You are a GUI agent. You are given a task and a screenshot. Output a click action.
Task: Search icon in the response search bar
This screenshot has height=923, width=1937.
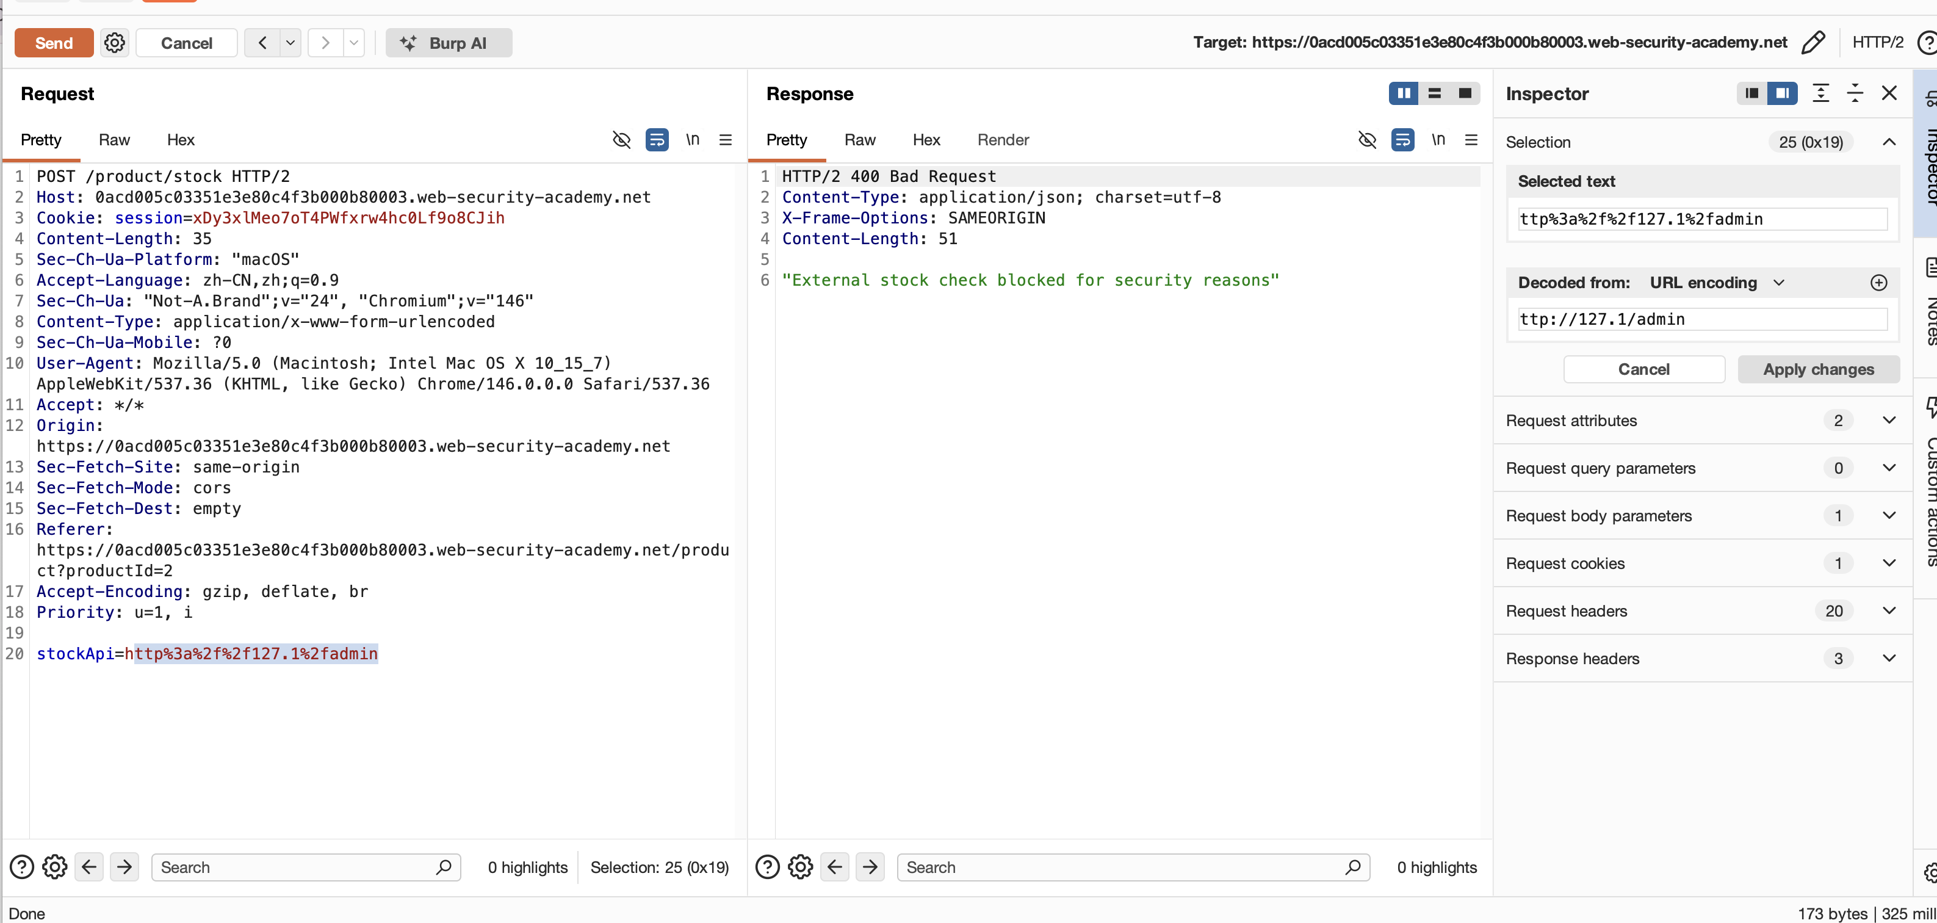1353,867
